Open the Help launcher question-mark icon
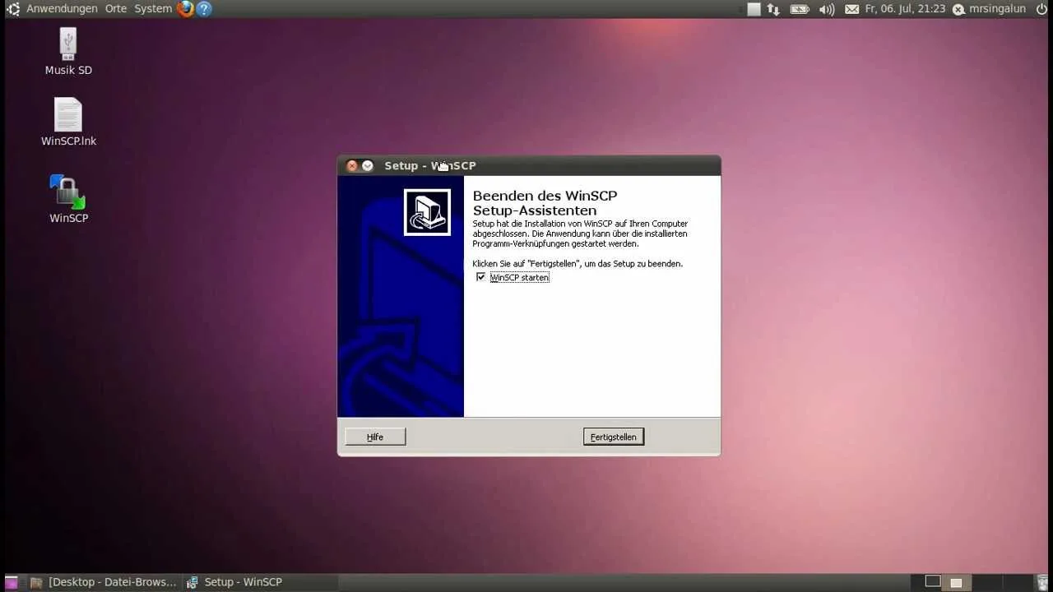Image resolution: width=1053 pixels, height=592 pixels. tap(204, 9)
